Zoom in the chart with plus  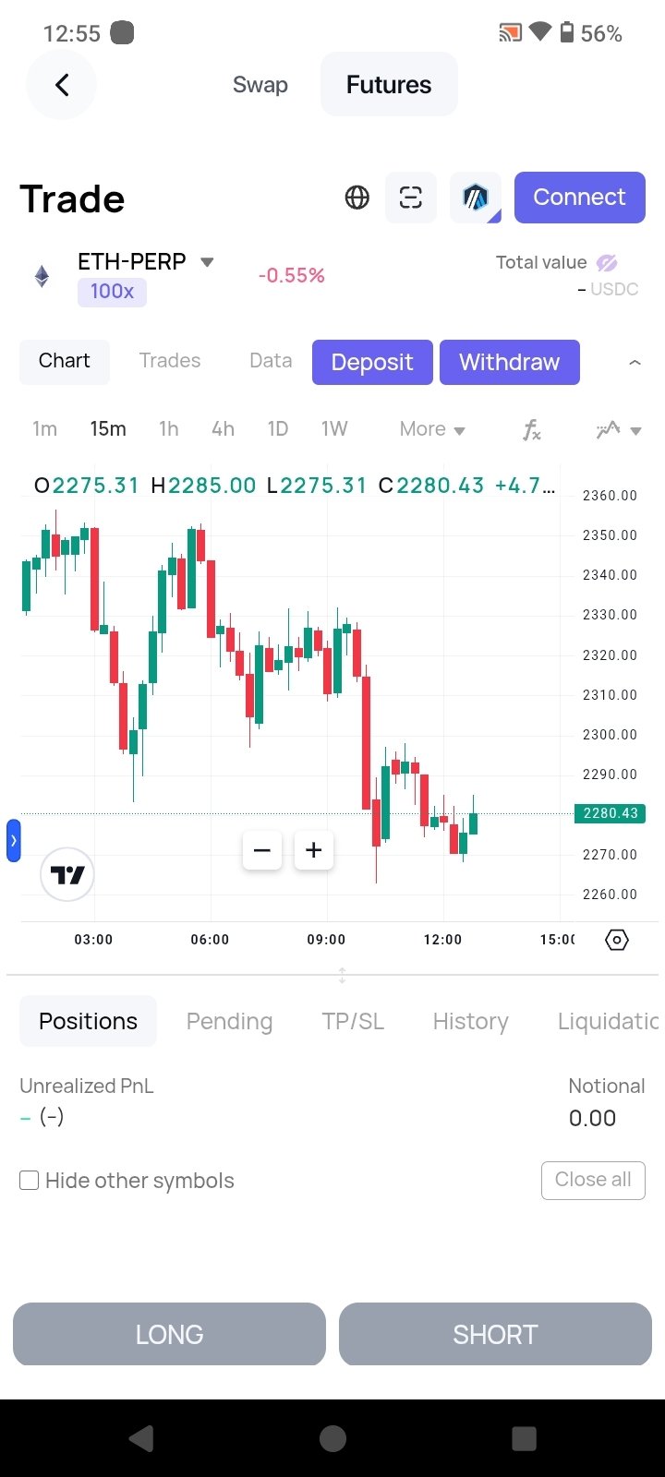(314, 850)
